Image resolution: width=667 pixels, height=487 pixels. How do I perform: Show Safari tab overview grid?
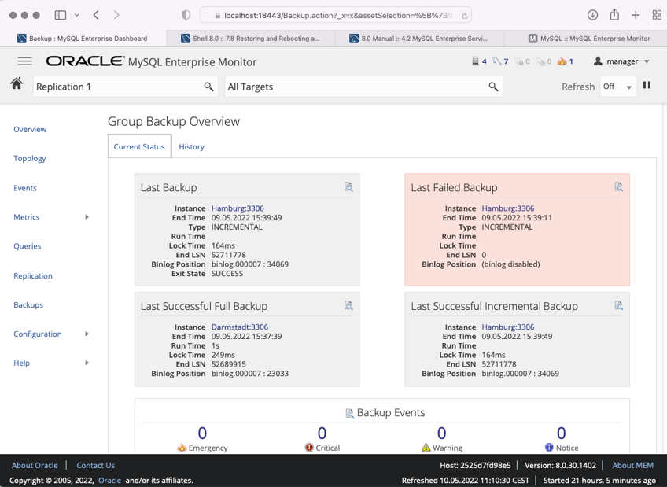click(x=657, y=15)
